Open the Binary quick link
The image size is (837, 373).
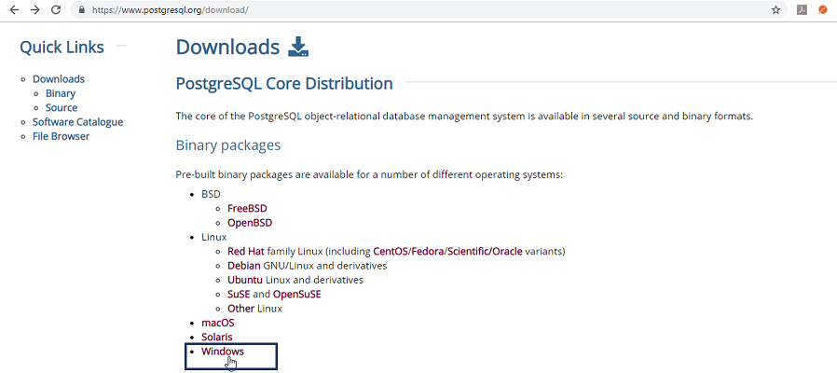click(x=61, y=93)
